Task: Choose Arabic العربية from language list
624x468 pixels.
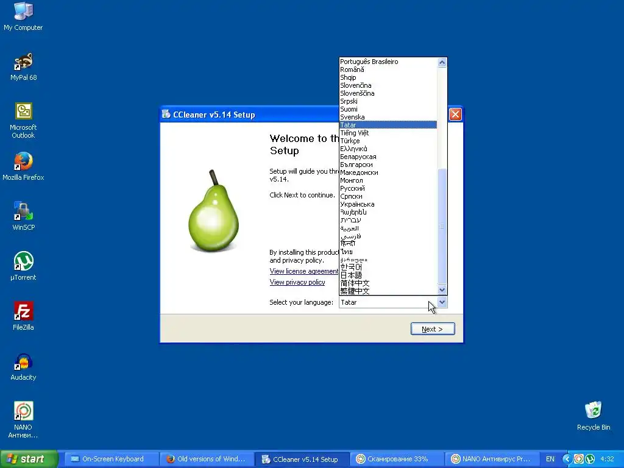Action: [x=388, y=228]
